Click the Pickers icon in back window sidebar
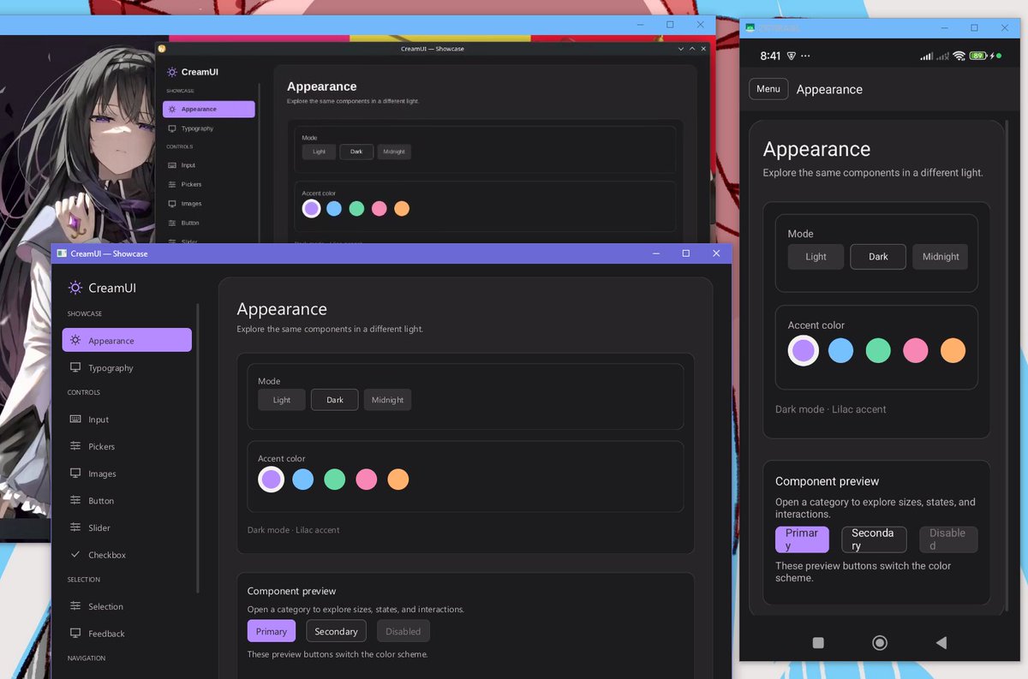 click(x=172, y=184)
